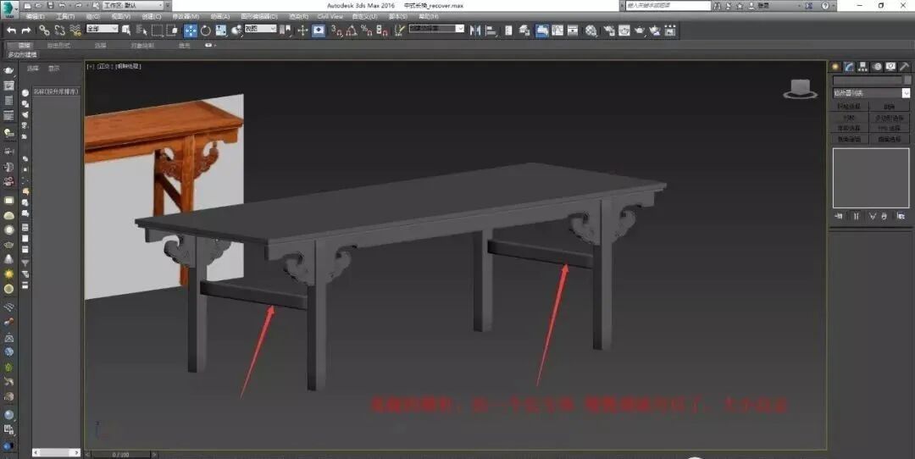Click the Mirror tool icon

(x=475, y=30)
